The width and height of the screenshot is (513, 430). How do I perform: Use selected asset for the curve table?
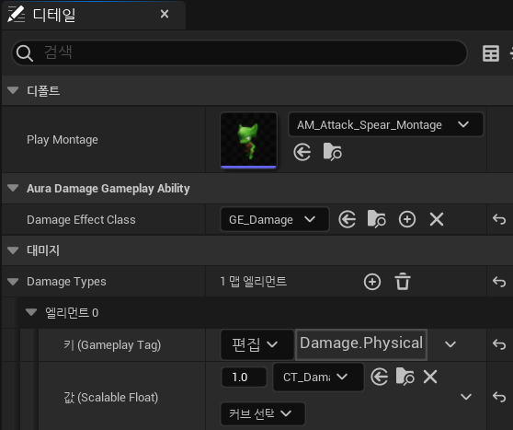pos(379,377)
